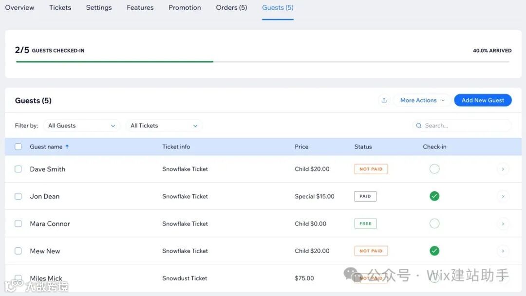
Task: Open Dave Smith's details arrow
Action: (x=503, y=169)
